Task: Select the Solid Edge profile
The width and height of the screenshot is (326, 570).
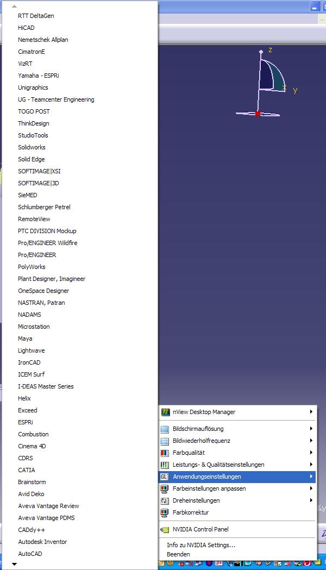Action: pos(32,159)
